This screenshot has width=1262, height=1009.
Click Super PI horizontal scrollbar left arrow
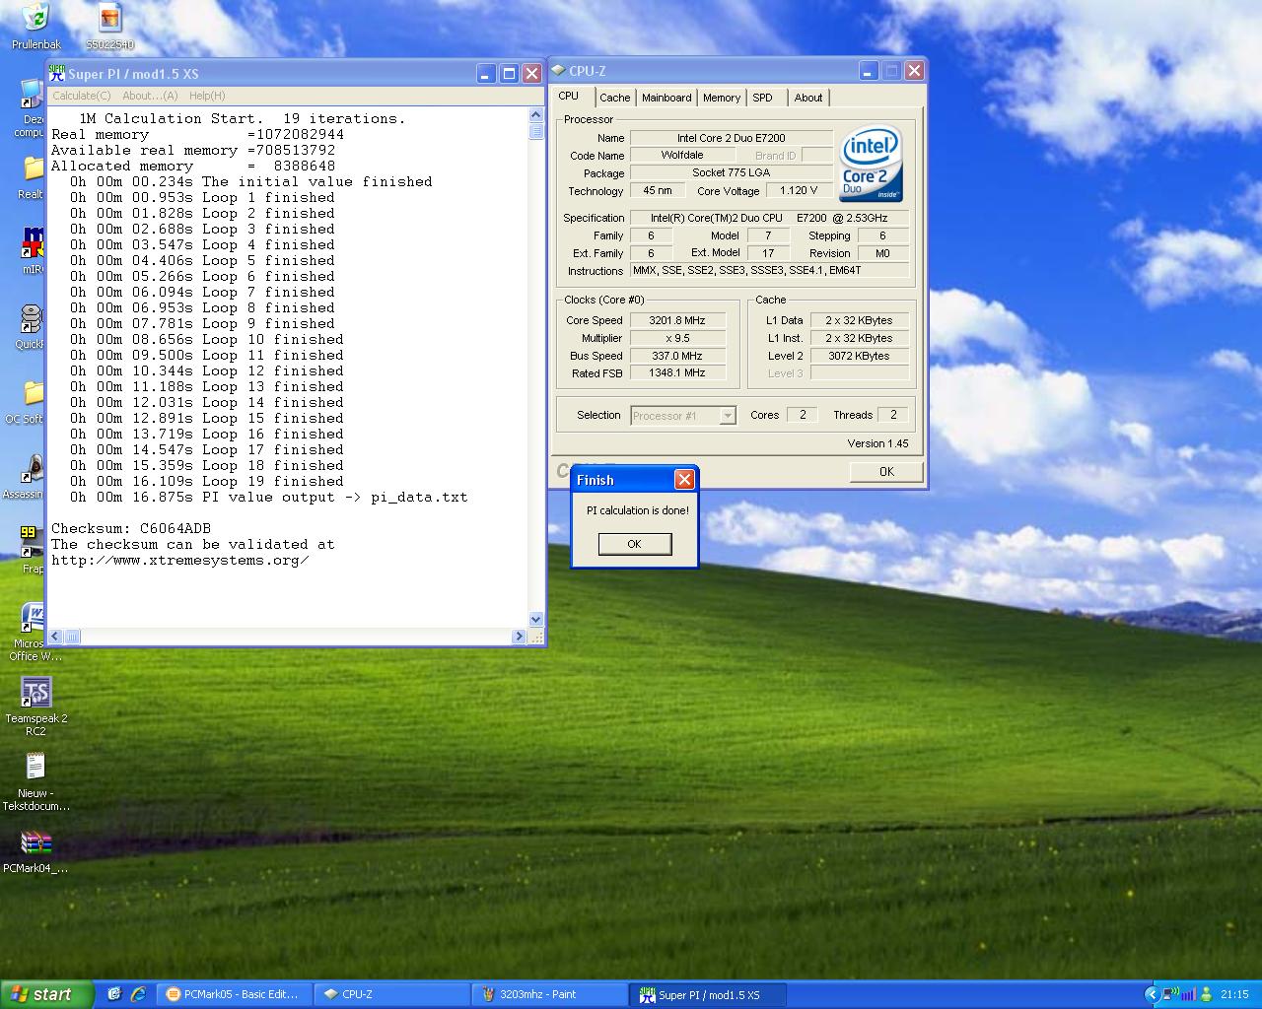click(56, 637)
